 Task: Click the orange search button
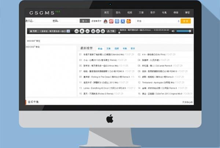[x=186, y=21]
